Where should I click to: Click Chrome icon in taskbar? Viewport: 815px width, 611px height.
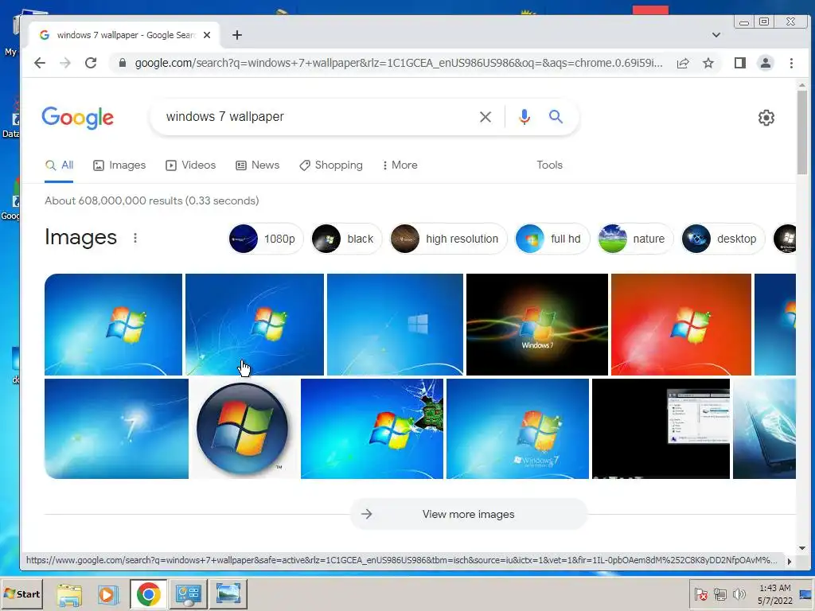149,593
